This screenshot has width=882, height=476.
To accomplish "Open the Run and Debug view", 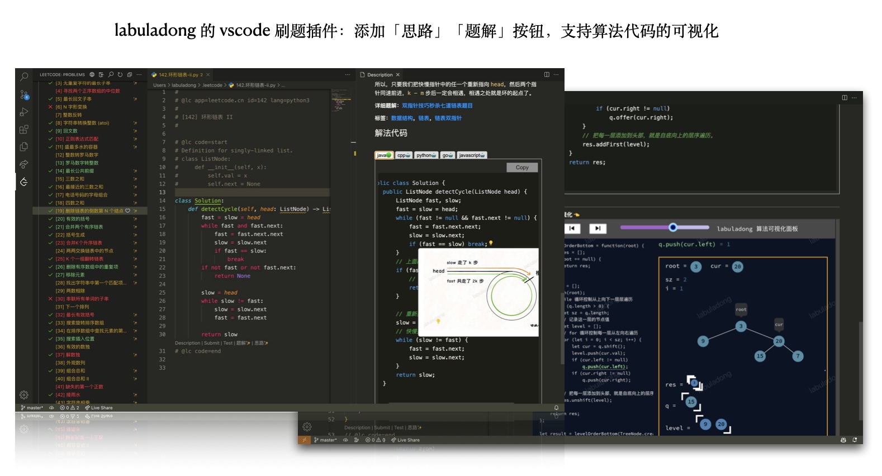I will coord(24,112).
